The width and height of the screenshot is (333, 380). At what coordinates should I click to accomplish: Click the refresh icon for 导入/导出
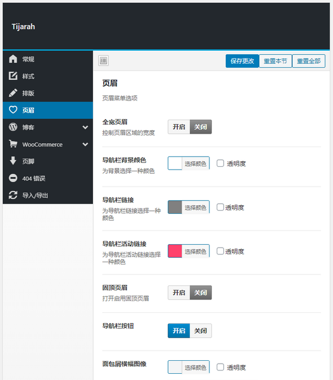click(13, 195)
